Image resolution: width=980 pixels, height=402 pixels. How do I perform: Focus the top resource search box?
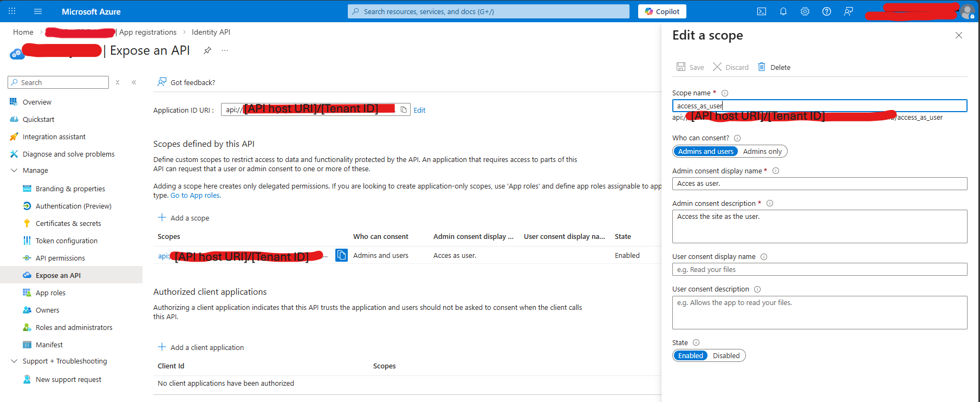click(x=489, y=11)
